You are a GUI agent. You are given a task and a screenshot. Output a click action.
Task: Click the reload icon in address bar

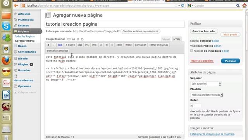click(x=183, y=5)
